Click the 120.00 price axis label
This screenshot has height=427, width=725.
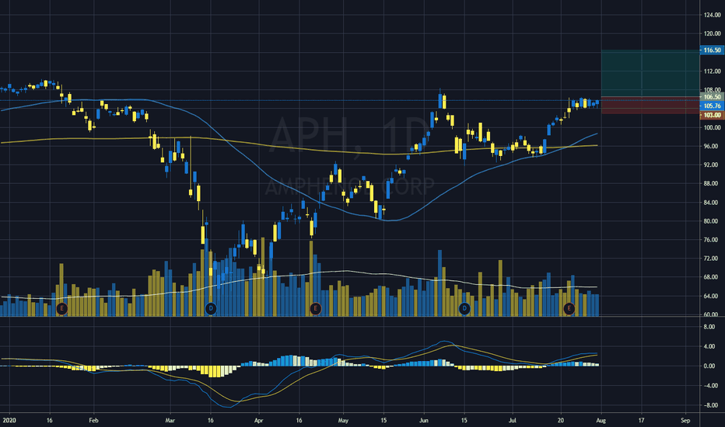point(712,33)
